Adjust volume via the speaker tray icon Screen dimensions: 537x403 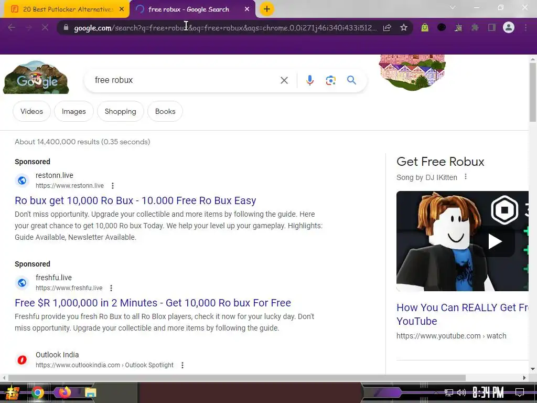coord(461,393)
